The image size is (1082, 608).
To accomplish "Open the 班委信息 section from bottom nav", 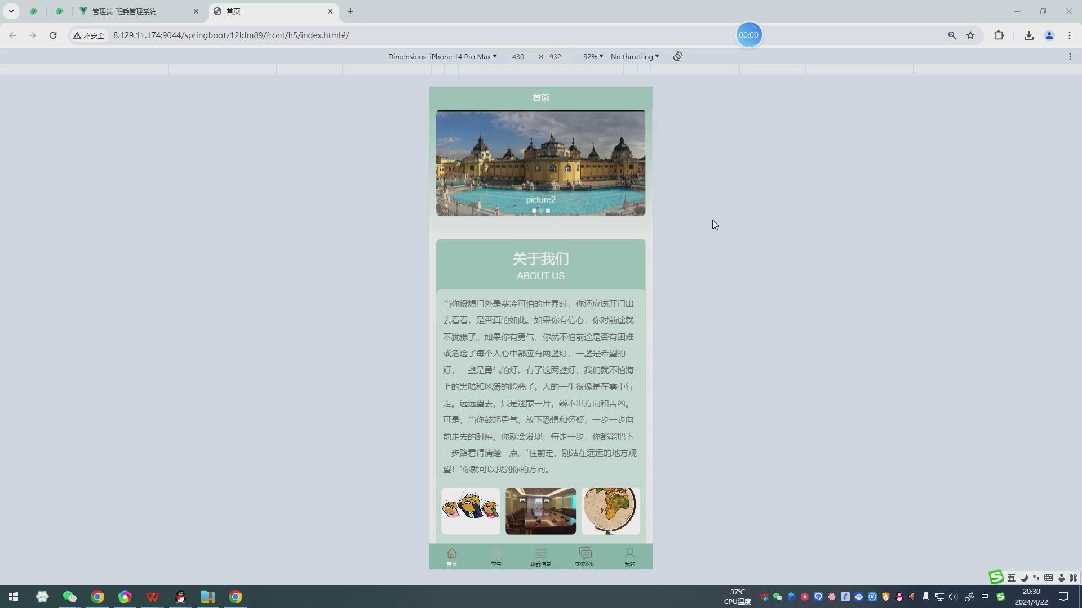I will pyautogui.click(x=540, y=557).
